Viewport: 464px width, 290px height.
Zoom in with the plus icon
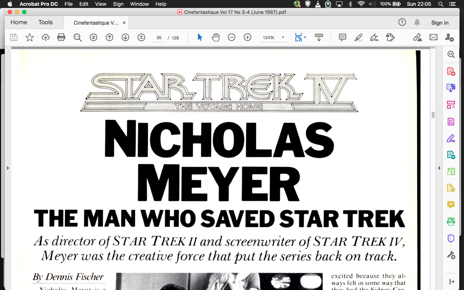click(248, 37)
